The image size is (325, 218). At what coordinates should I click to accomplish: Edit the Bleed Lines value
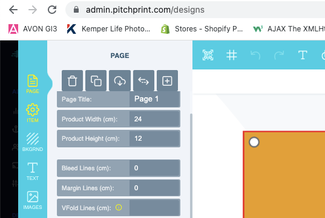coord(154,168)
